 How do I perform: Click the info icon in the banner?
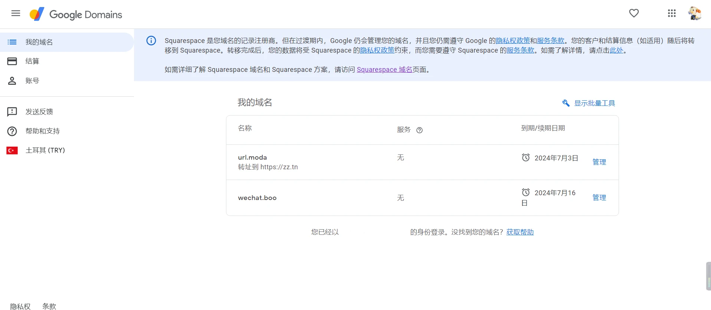tap(151, 41)
